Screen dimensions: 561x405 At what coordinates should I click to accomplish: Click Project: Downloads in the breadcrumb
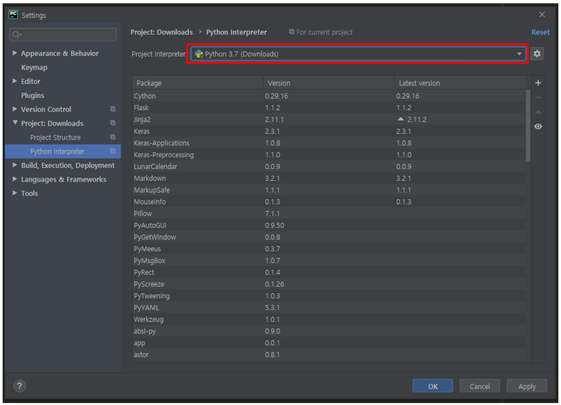click(161, 32)
